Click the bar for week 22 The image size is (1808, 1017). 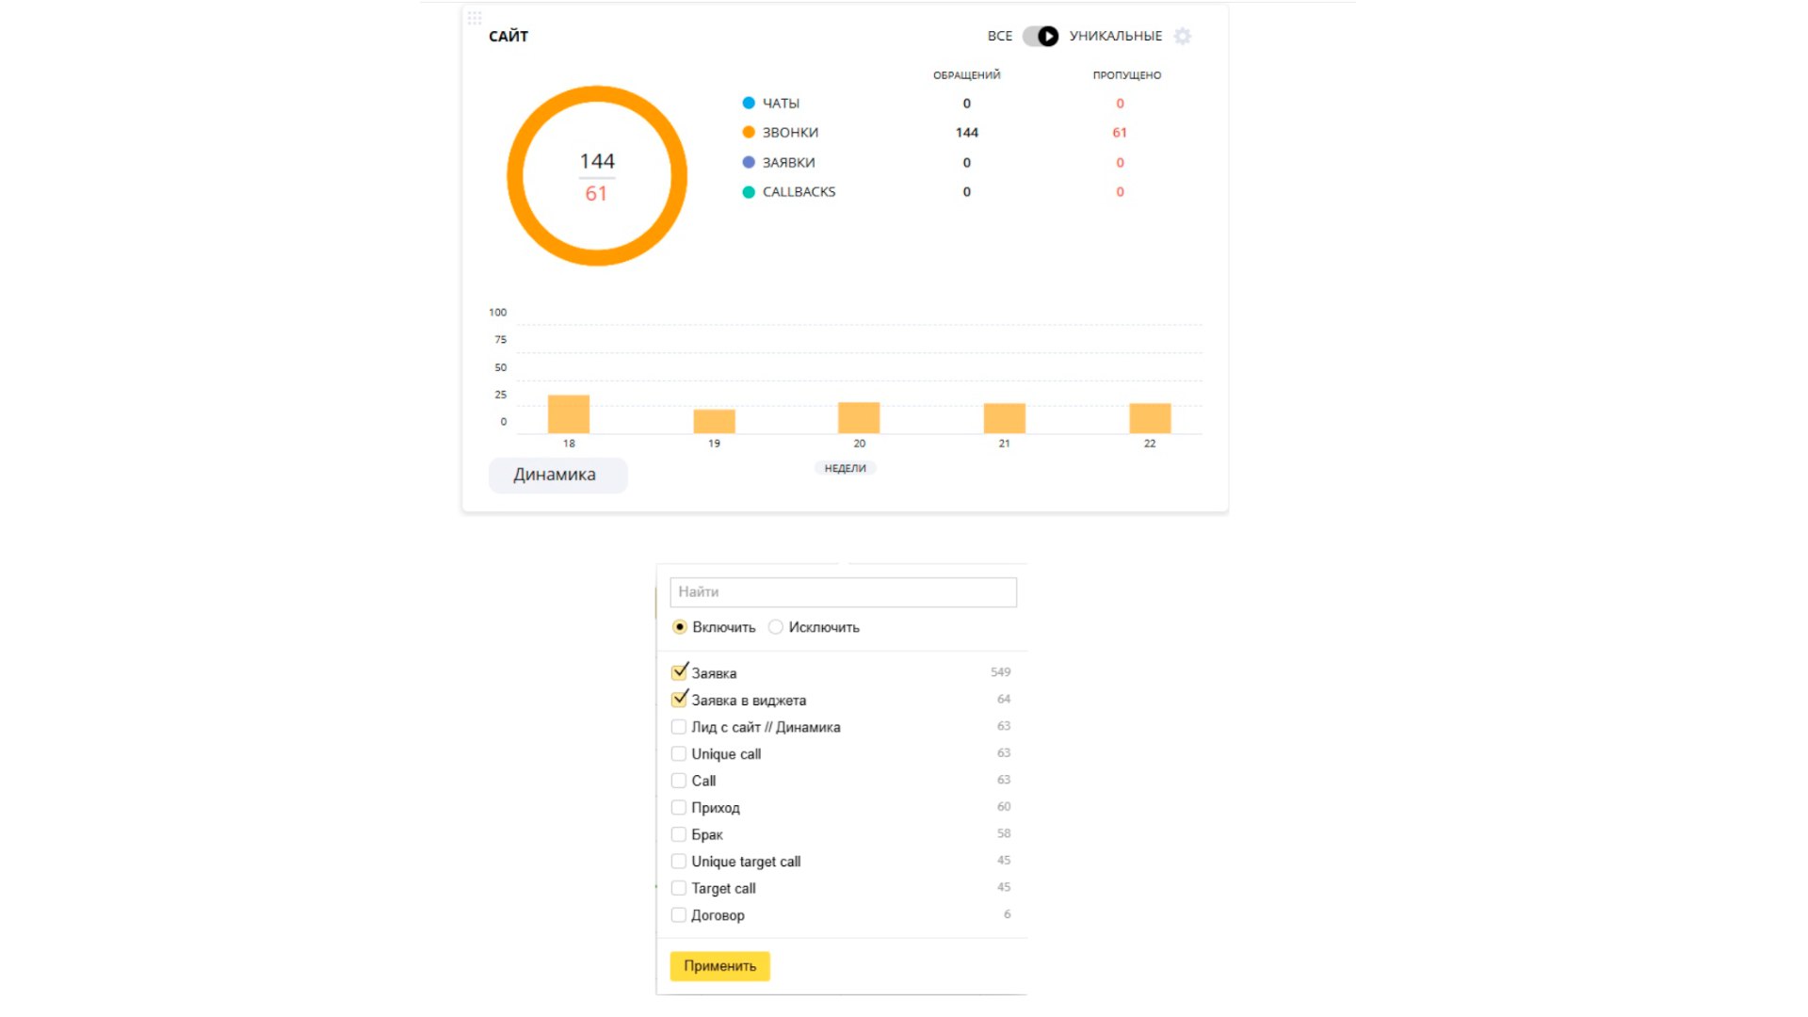(x=1150, y=419)
